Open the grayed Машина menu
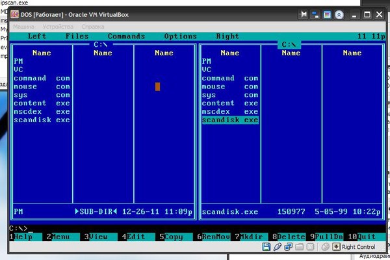 [23, 27]
